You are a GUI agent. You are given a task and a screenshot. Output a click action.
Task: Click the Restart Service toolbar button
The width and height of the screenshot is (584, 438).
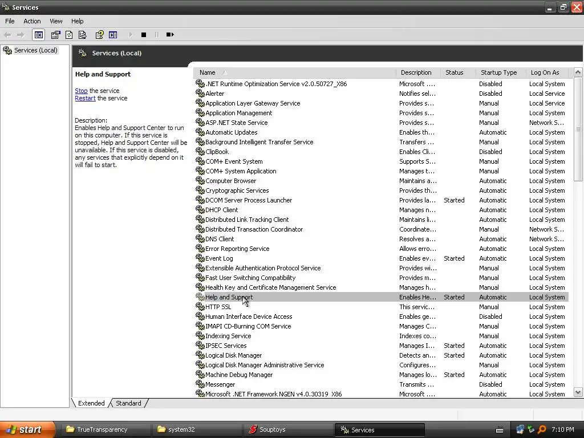[170, 35]
